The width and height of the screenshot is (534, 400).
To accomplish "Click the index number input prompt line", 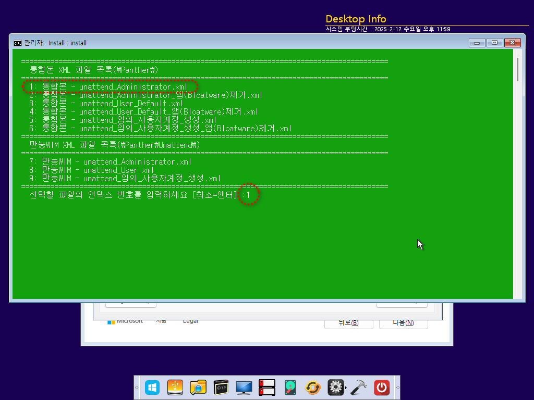I will coord(140,195).
